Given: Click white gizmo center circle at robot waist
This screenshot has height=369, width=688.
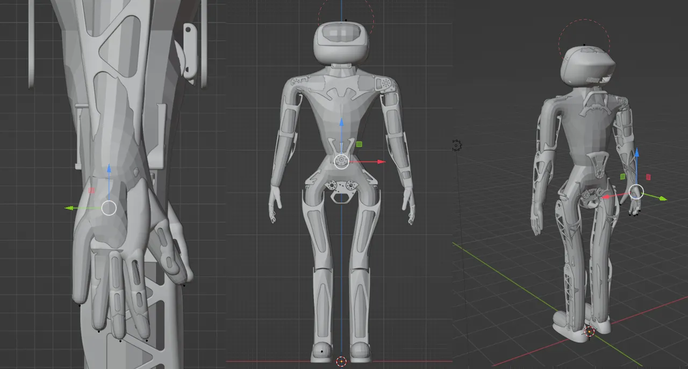Looking at the screenshot, I should pyautogui.click(x=341, y=161).
